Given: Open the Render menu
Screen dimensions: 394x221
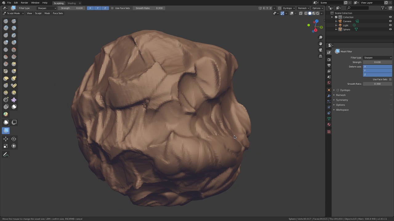Looking at the screenshot, I should (x=24, y=3).
